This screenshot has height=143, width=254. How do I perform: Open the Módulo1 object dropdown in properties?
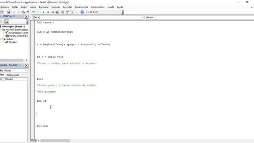tap(26, 71)
